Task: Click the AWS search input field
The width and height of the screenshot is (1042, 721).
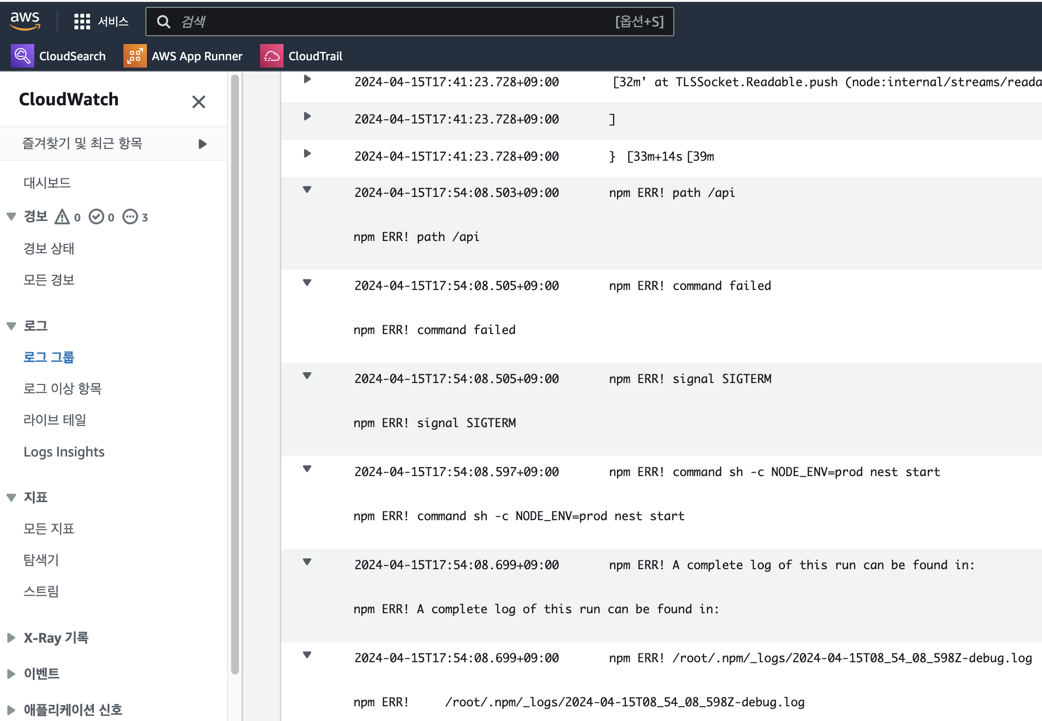Action: pyautogui.click(x=392, y=22)
